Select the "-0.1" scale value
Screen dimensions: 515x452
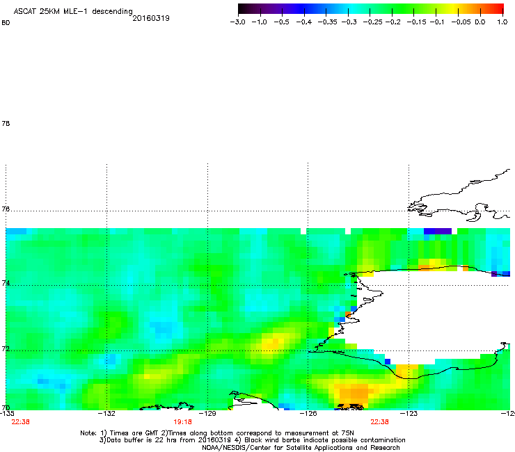[x=436, y=22]
